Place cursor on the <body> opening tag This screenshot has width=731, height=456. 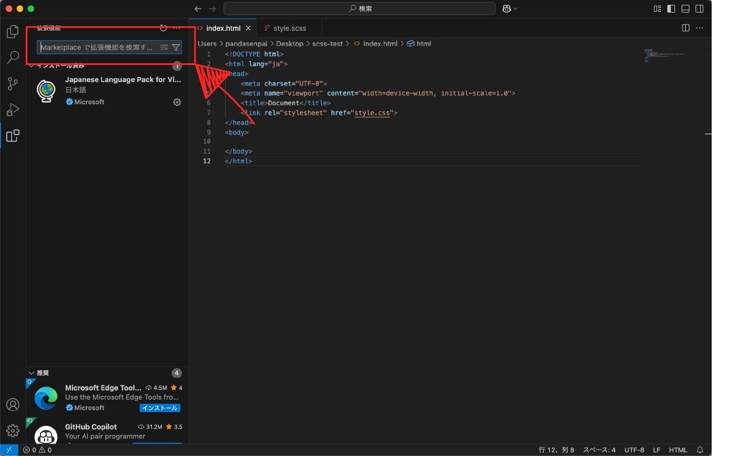[237, 132]
